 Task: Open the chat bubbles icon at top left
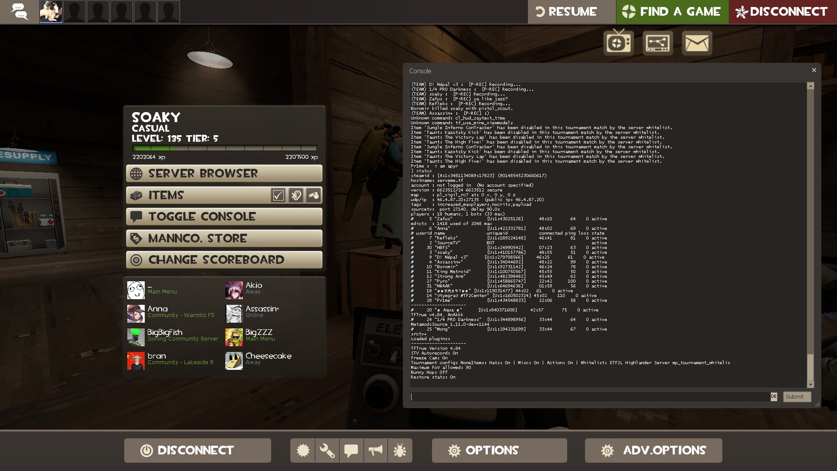click(x=20, y=12)
